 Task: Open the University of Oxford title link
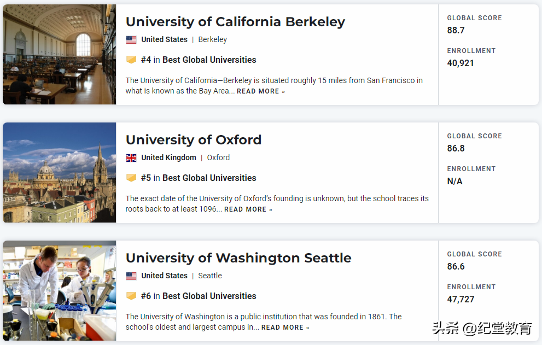[x=194, y=140]
